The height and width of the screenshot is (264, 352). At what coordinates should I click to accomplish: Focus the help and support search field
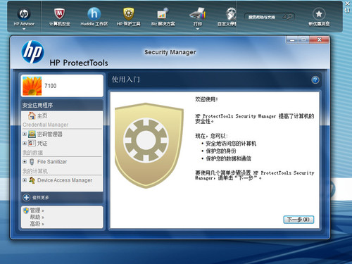(x=270, y=17)
